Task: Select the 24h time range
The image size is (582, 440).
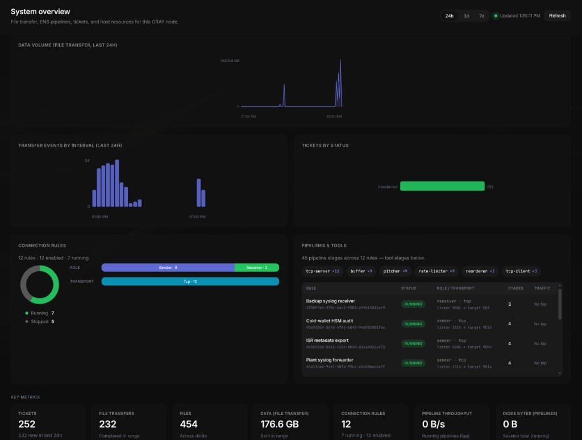Action: click(449, 16)
